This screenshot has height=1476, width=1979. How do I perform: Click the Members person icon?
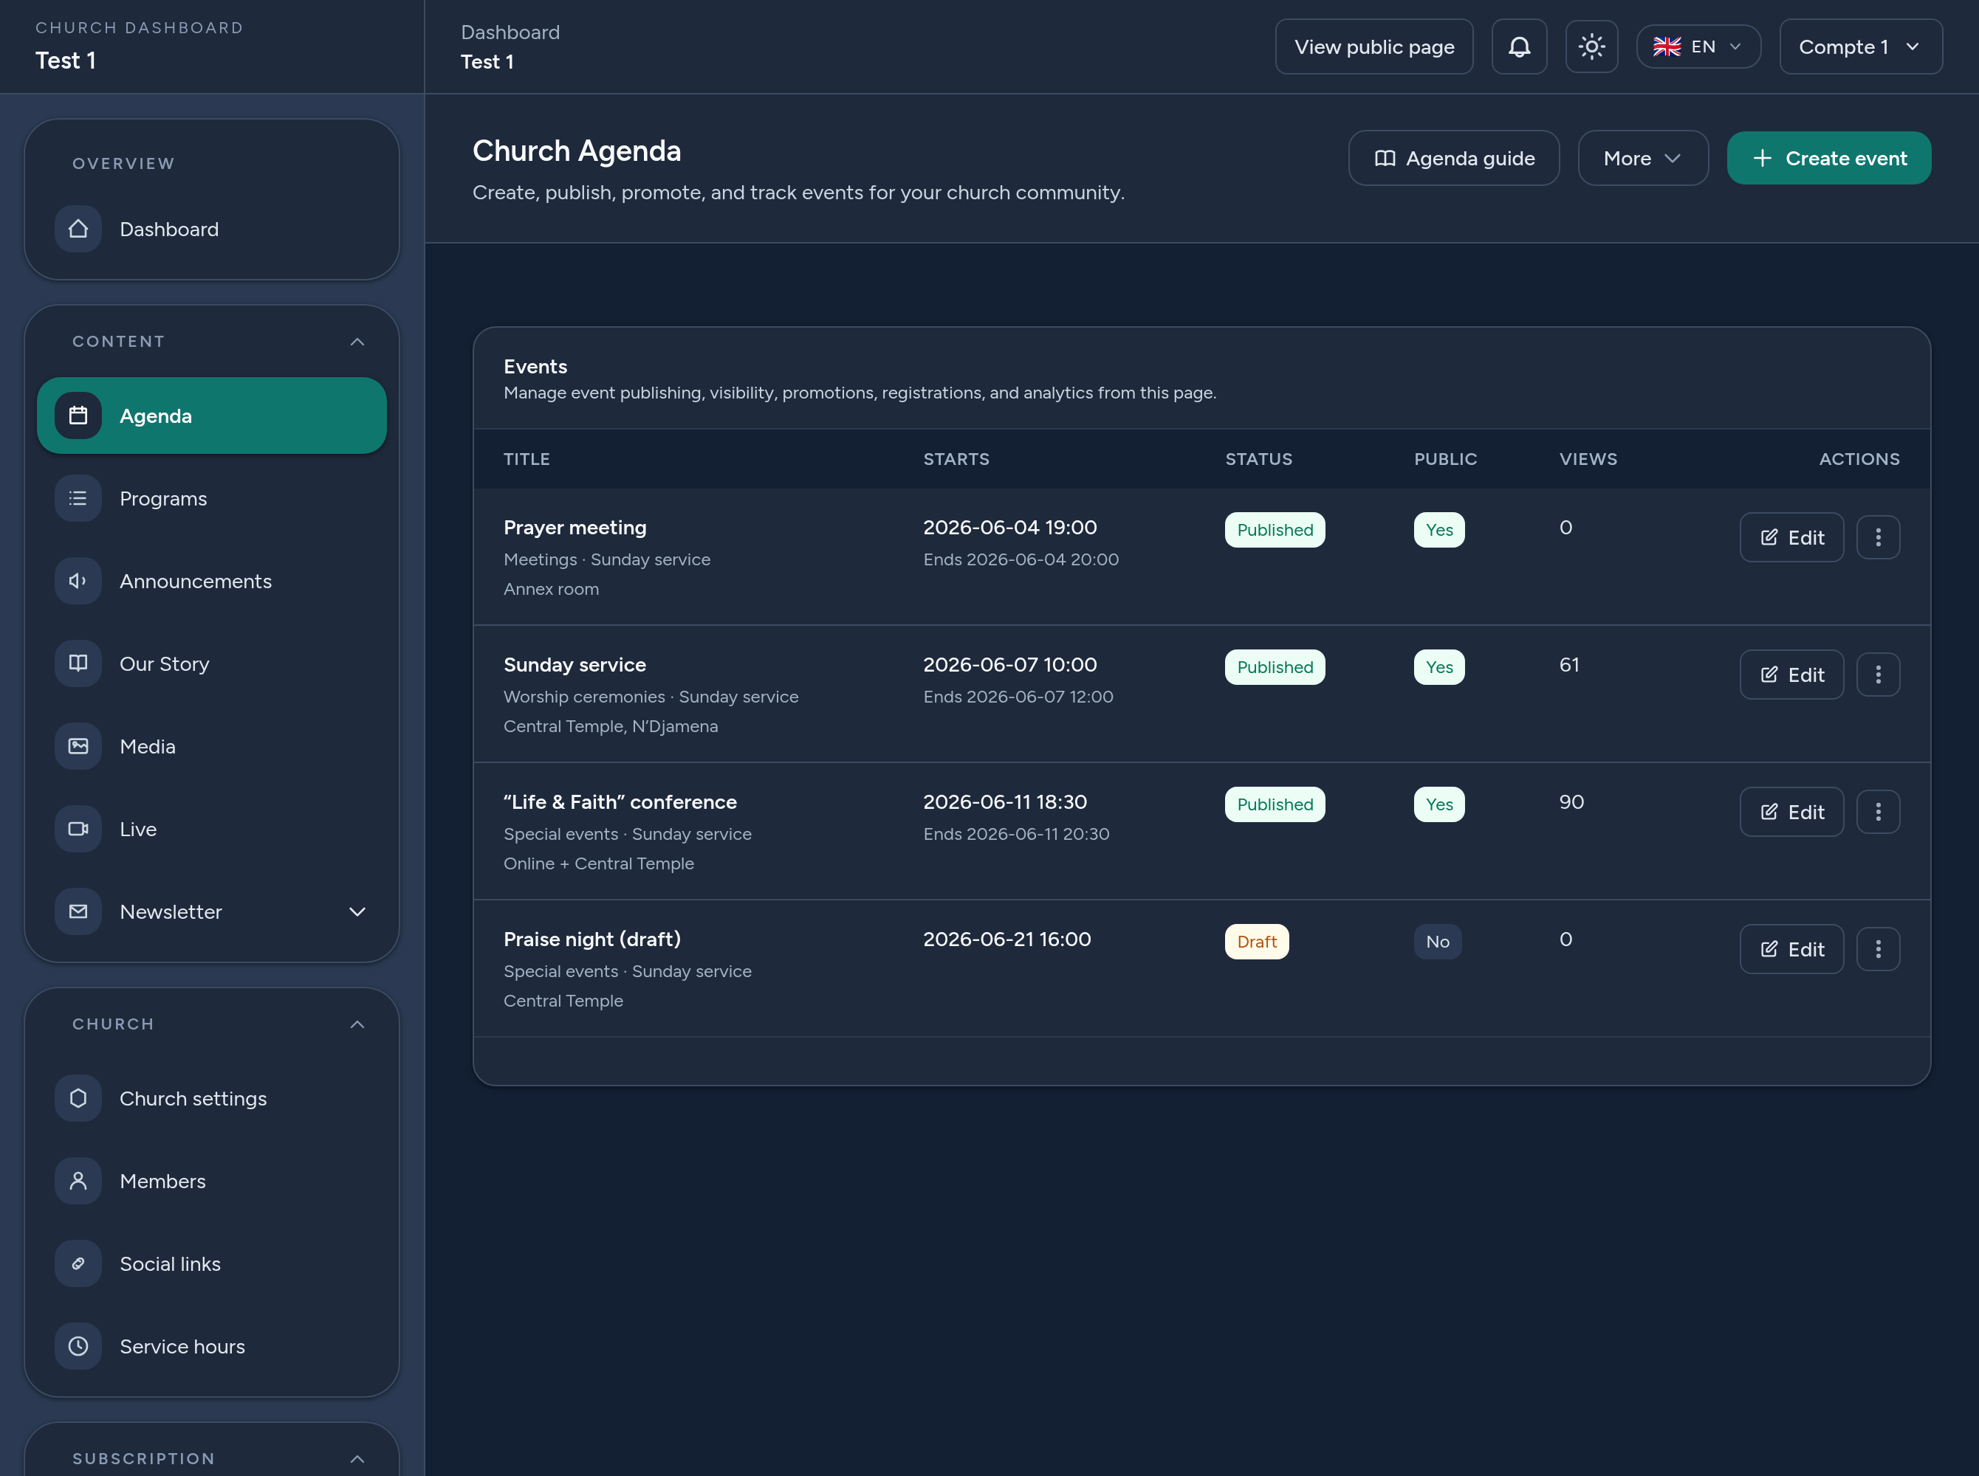(x=79, y=1181)
